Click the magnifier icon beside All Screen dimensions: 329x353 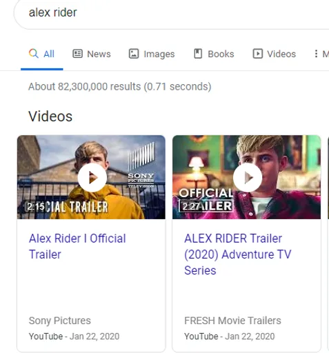pos(34,54)
